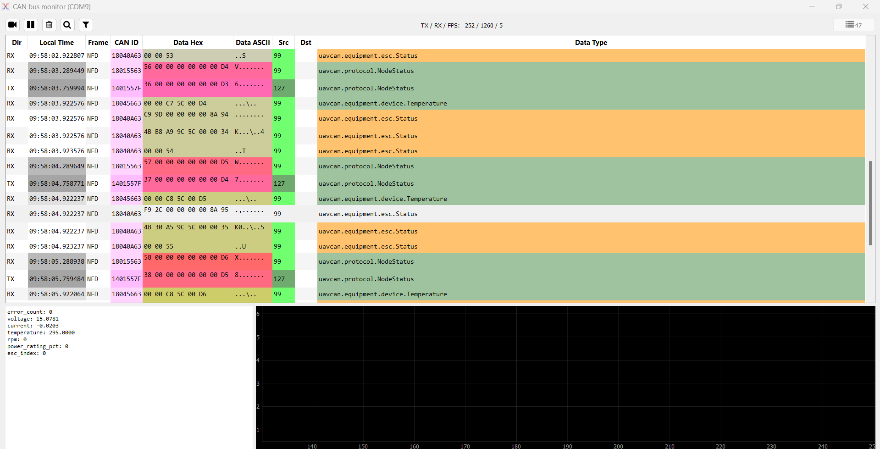The image size is (880, 449).
Task: Click the 'current: -0.0203' decoded field
Action: 33,326
